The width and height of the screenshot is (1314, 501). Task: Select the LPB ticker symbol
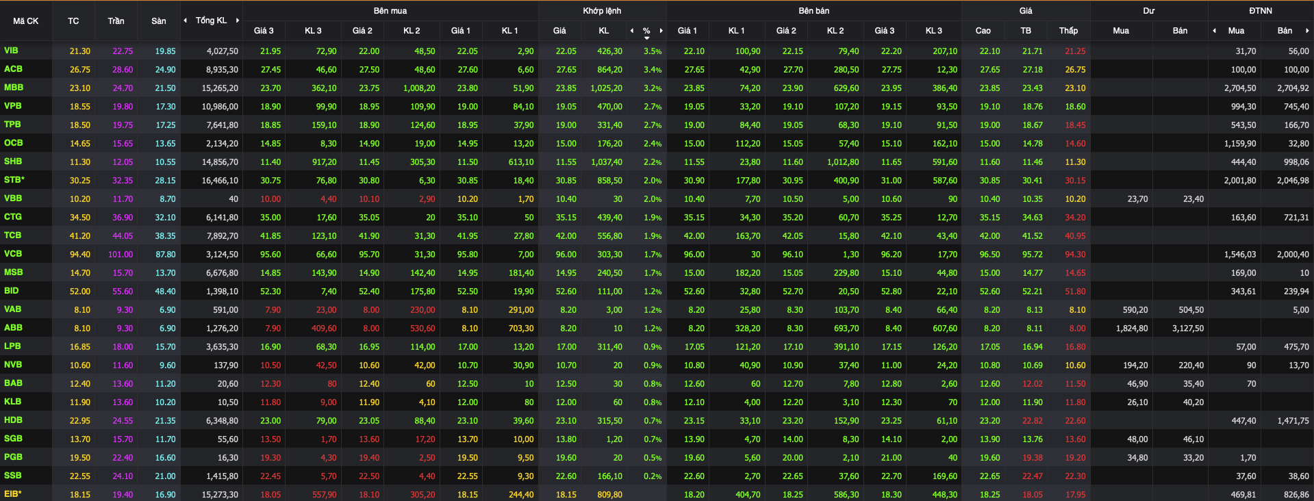coord(12,346)
